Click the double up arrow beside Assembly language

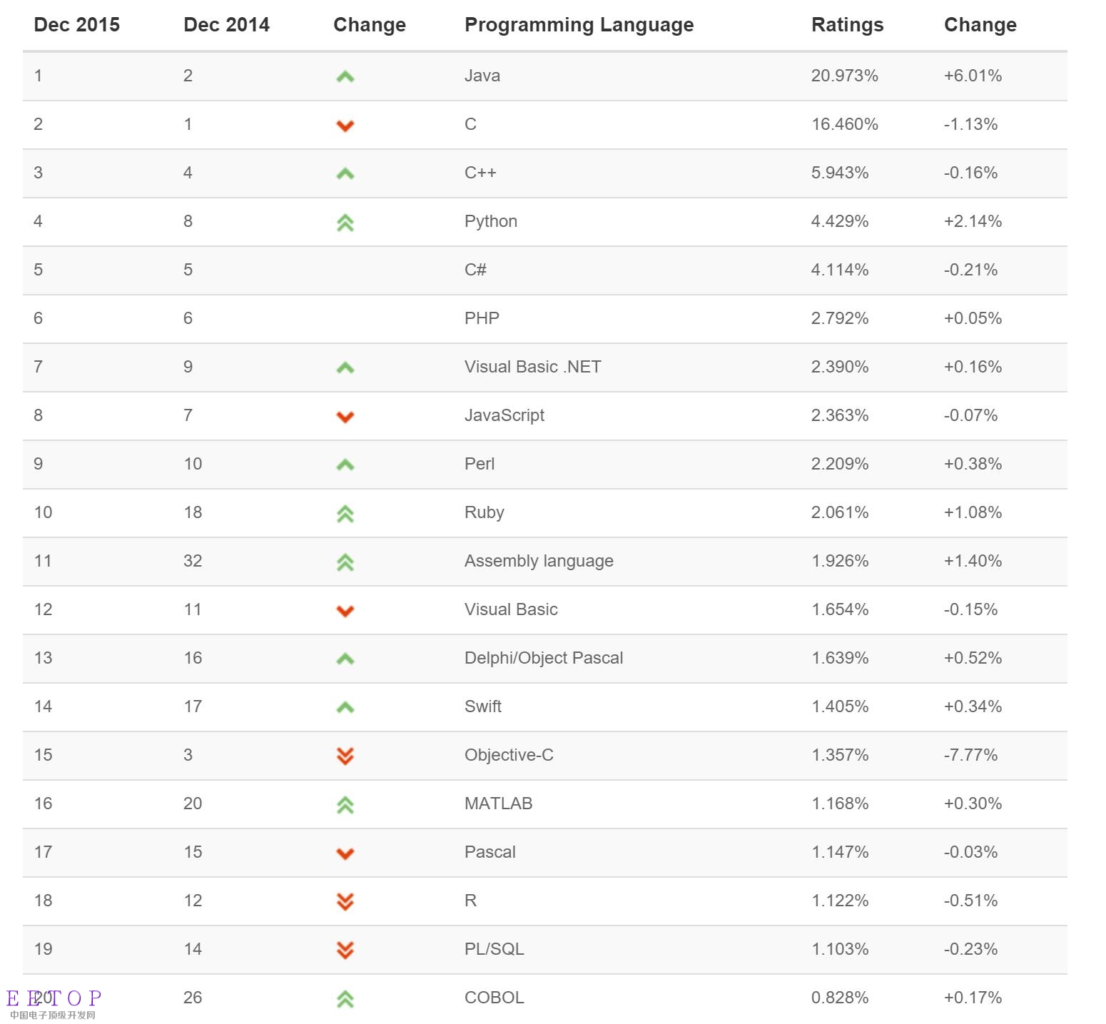345,562
